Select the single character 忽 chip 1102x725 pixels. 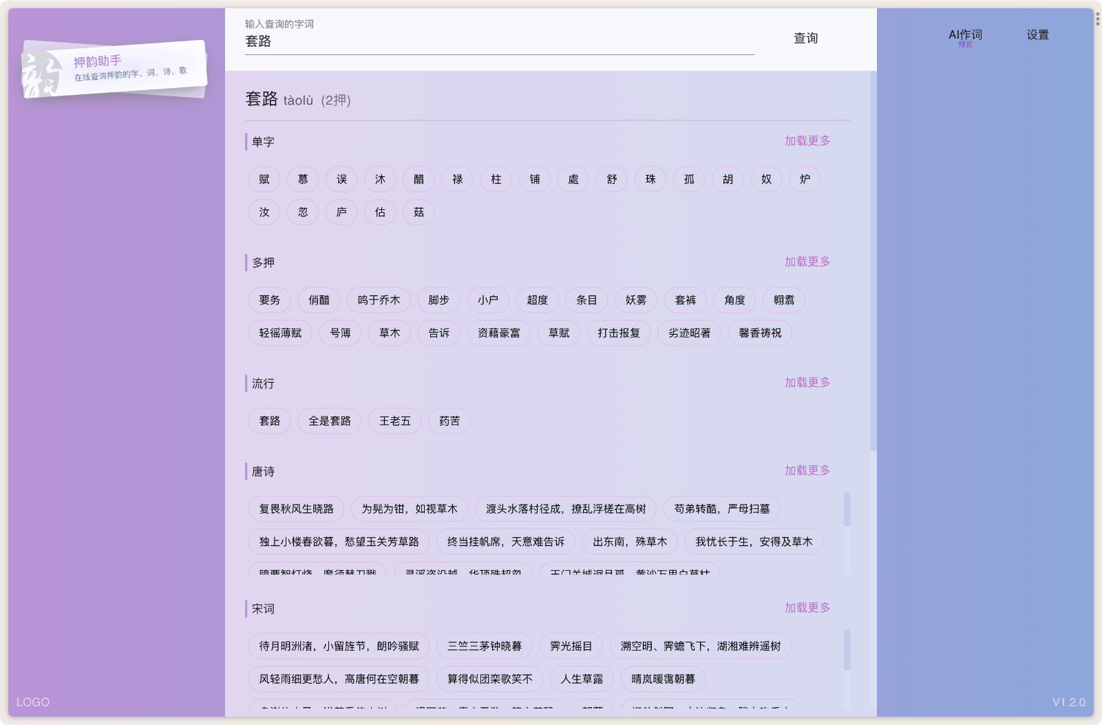tap(303, 212)
